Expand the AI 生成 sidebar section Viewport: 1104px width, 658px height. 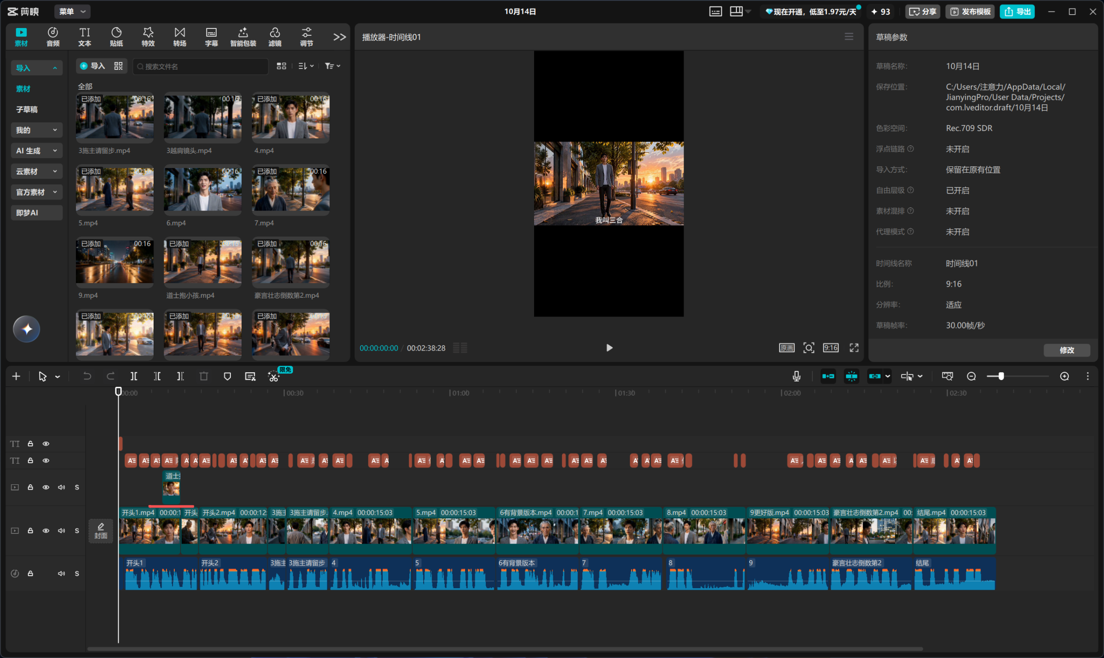36,151
